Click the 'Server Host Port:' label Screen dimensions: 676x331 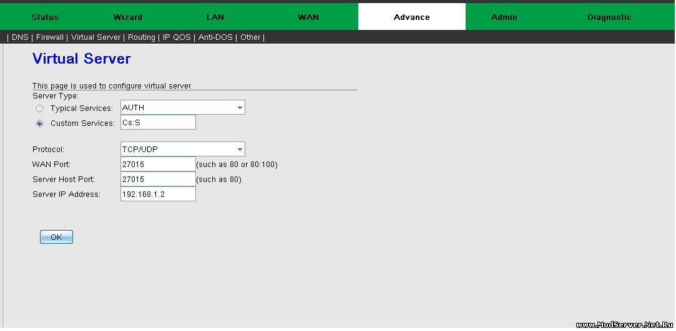coord(64,179)
